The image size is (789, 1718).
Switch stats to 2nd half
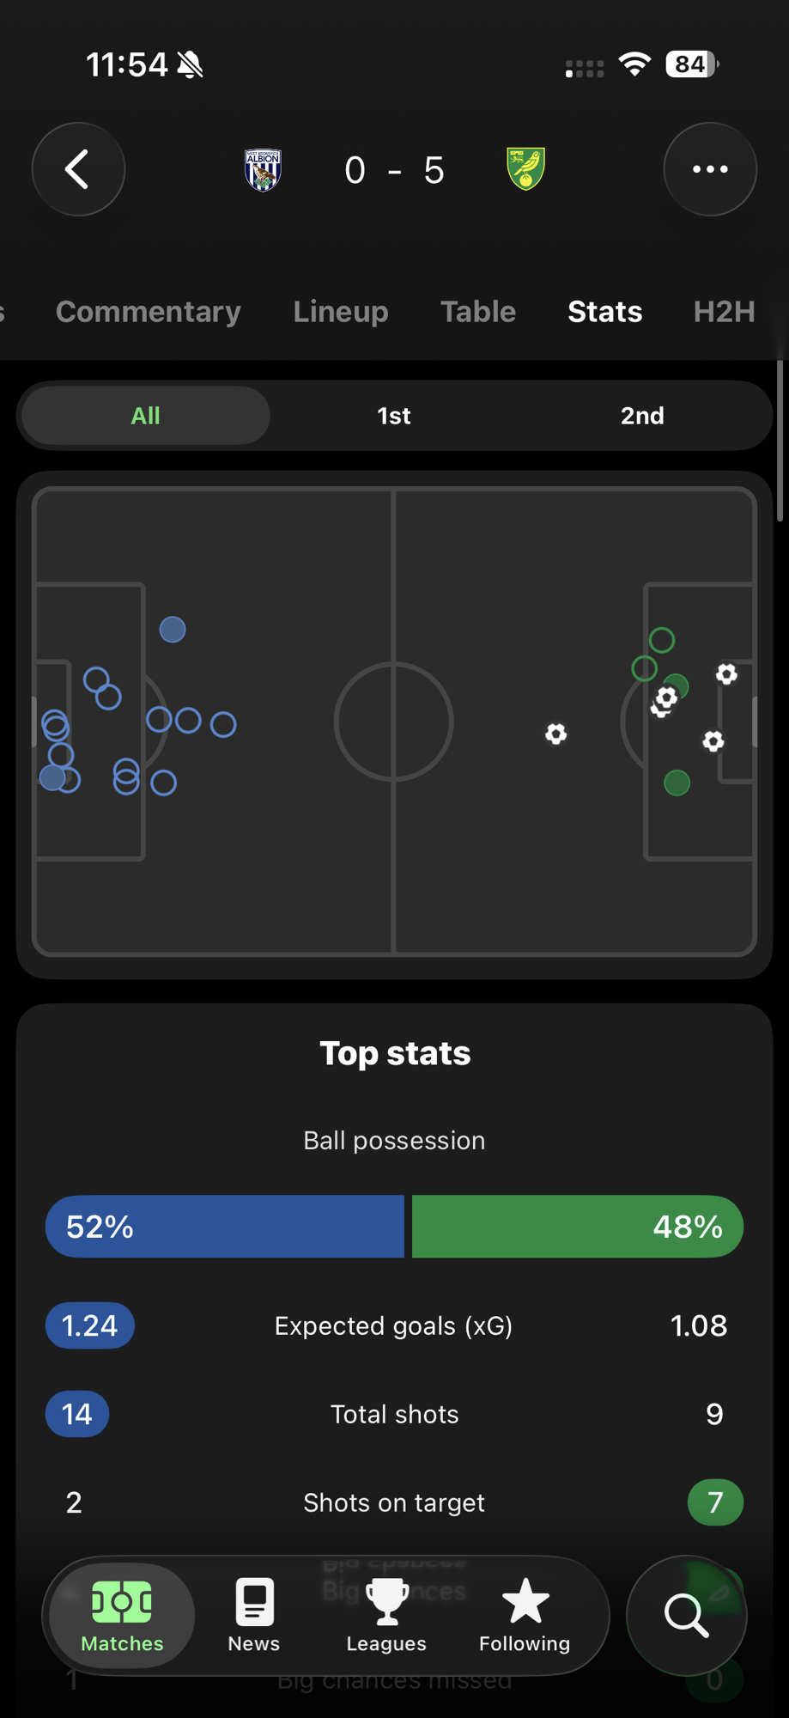pyautogui.click(x=642, y=416)
